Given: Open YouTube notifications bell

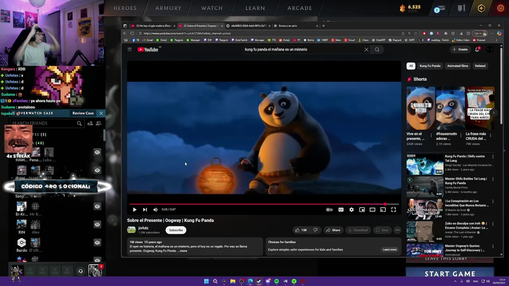Looking at the screenshot, I should pos(477,50).
